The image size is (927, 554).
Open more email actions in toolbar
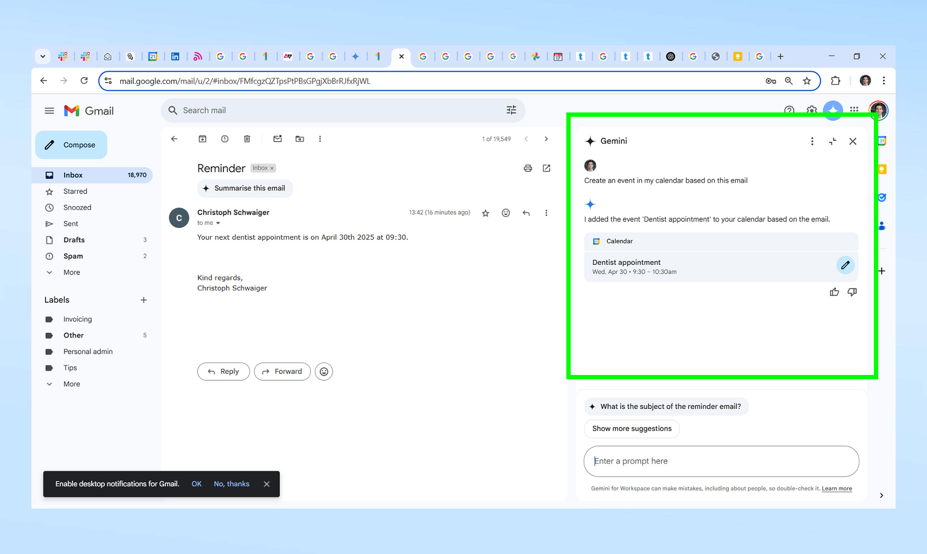(x=320, y=139)
